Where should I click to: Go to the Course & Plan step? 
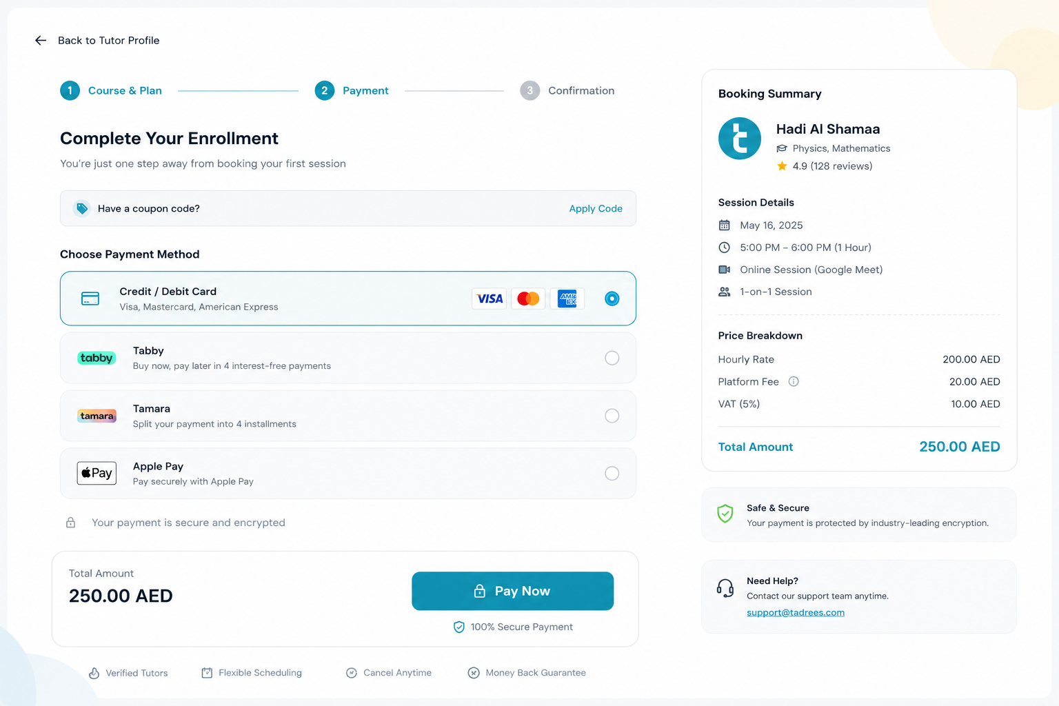pyautogui.click(x=111, y=90)
